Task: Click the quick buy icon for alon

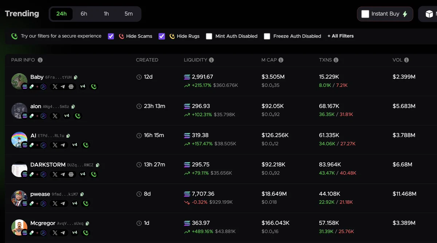Action: (78, 116)
